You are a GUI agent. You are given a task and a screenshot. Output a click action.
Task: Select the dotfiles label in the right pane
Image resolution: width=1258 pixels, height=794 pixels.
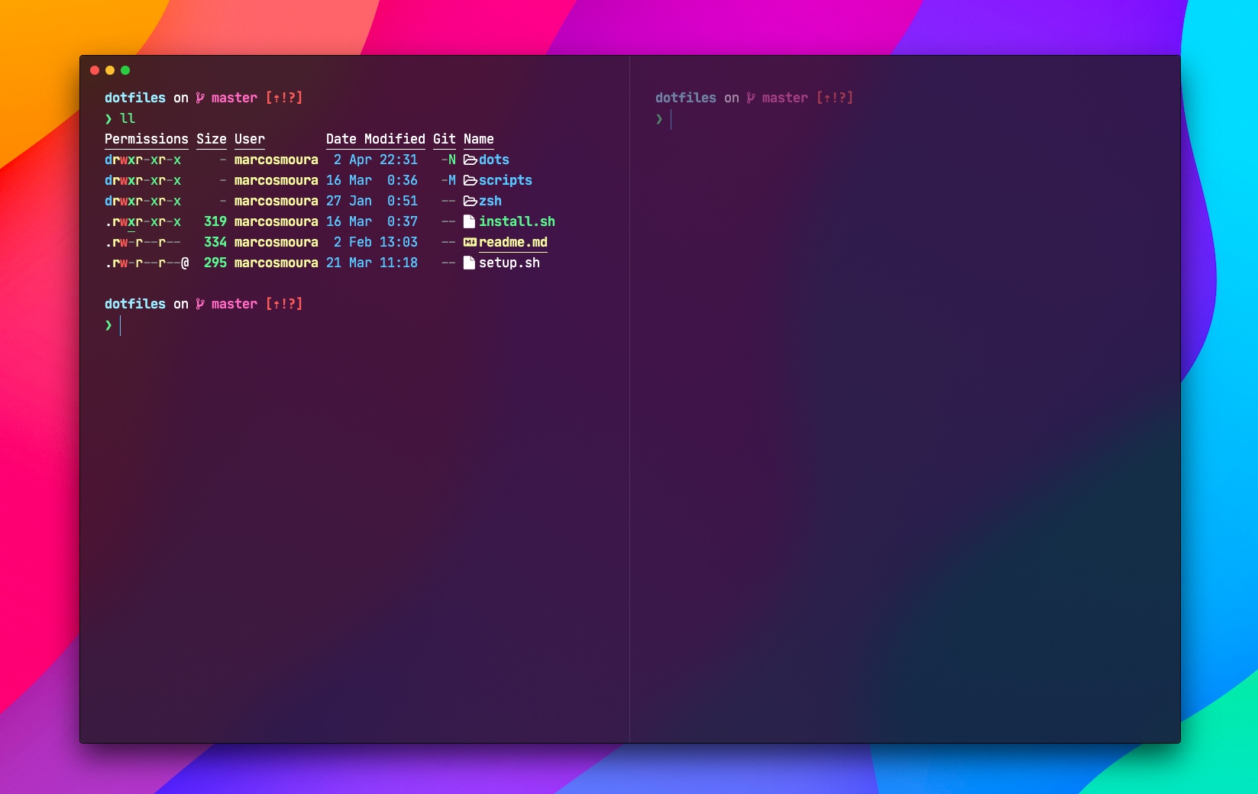pos(684,98)
